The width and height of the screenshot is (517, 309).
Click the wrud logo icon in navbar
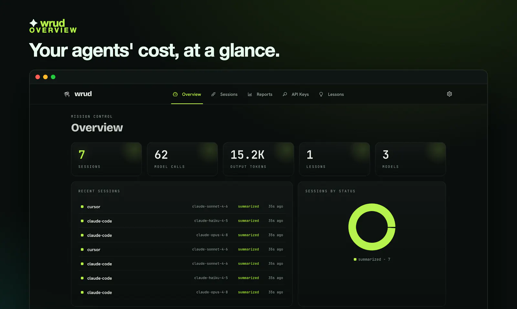tap(67, 94)
